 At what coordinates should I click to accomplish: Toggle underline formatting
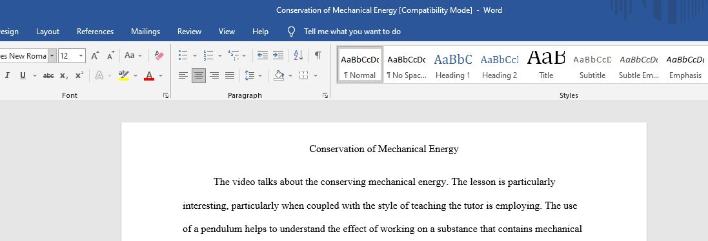coord(23,75)
